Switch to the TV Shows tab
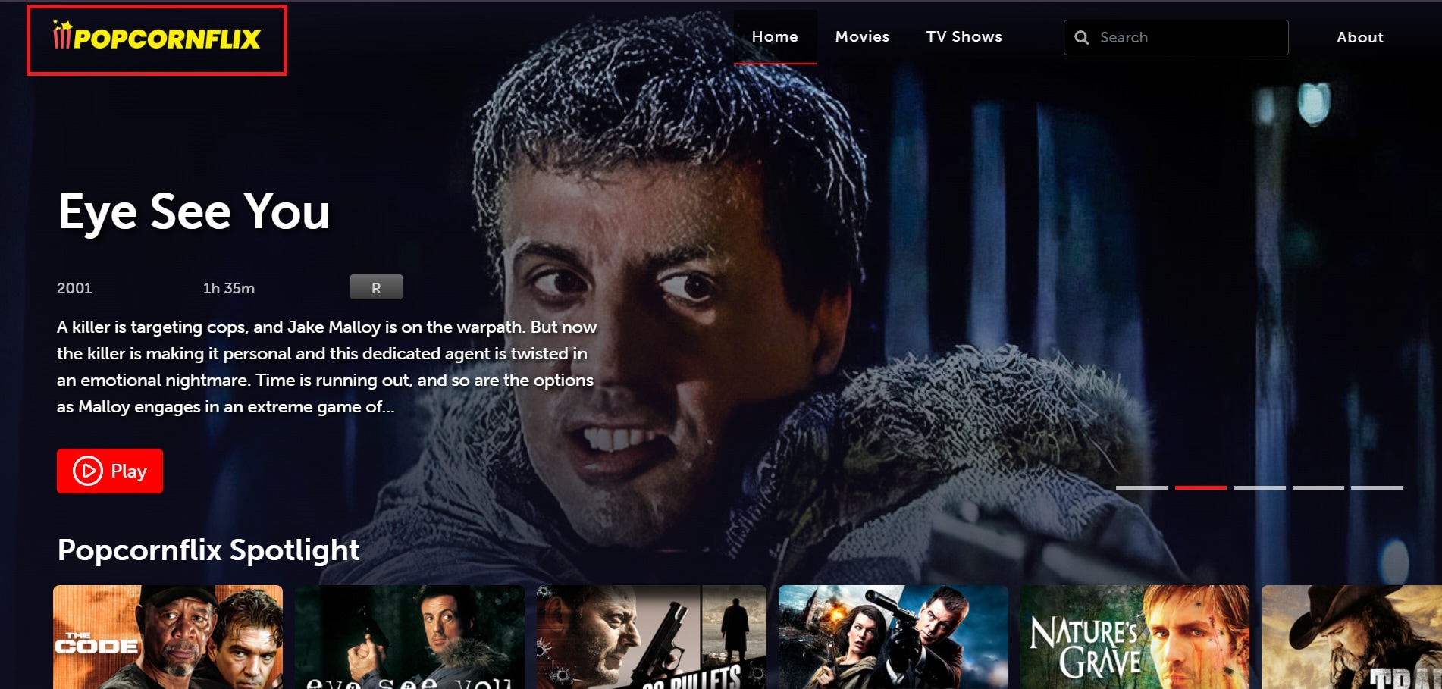The image size is (1442, 689). (963, 36)
